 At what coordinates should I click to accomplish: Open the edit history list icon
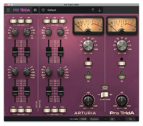coord(112,119)
